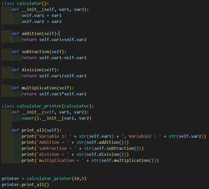The image size is (209, 189).
Task: Click the self.var1 = var1 assignment line
Action: 42,15
